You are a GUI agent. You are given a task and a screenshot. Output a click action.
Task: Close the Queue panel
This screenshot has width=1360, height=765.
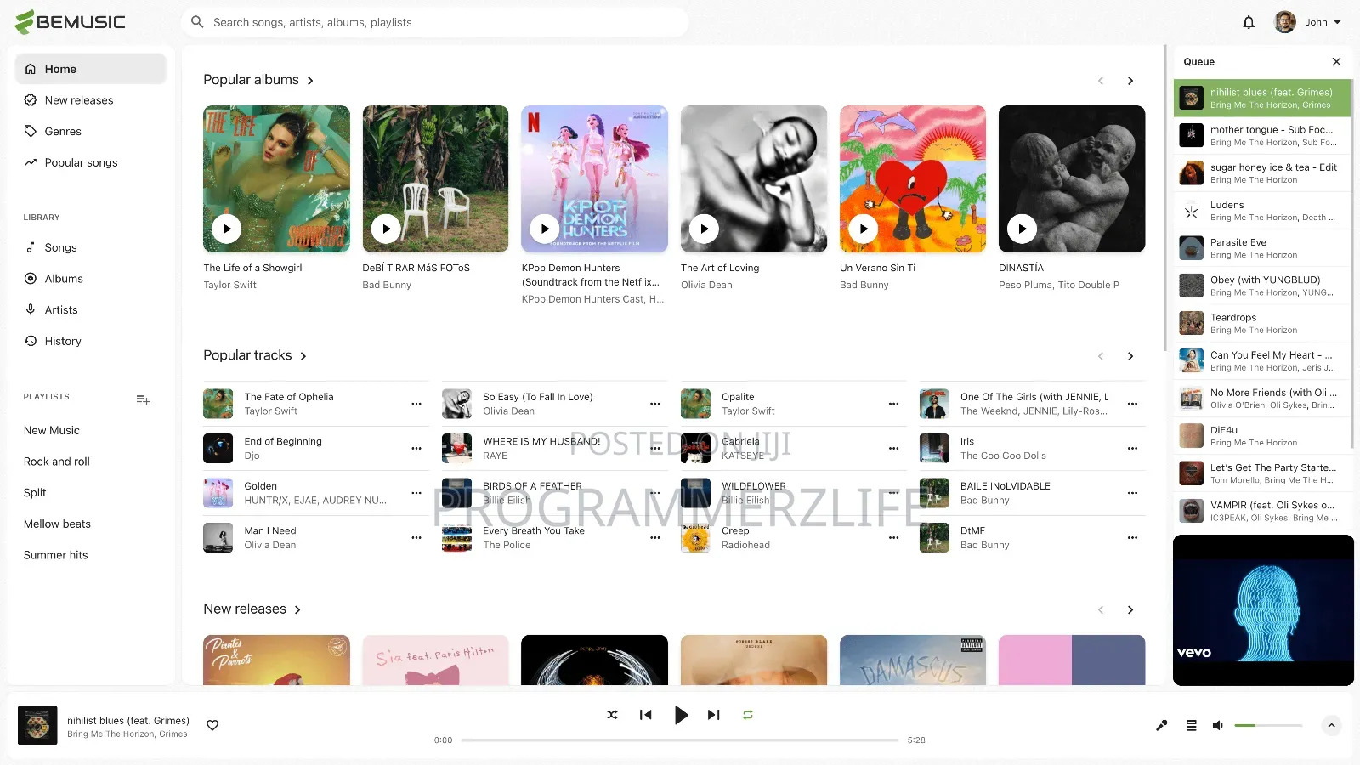1337,62
